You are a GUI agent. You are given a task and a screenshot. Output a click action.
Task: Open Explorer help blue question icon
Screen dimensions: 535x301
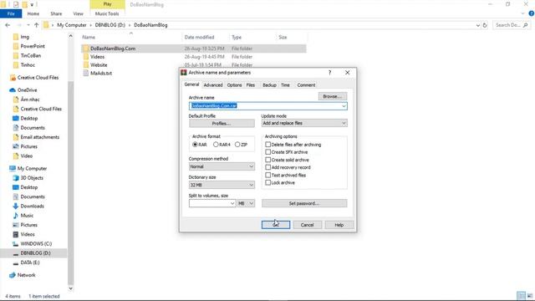tap(532, 13)
